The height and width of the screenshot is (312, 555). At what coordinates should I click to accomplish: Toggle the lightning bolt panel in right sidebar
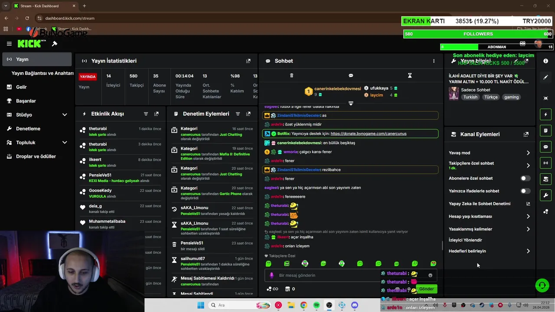tap(545, 114)
